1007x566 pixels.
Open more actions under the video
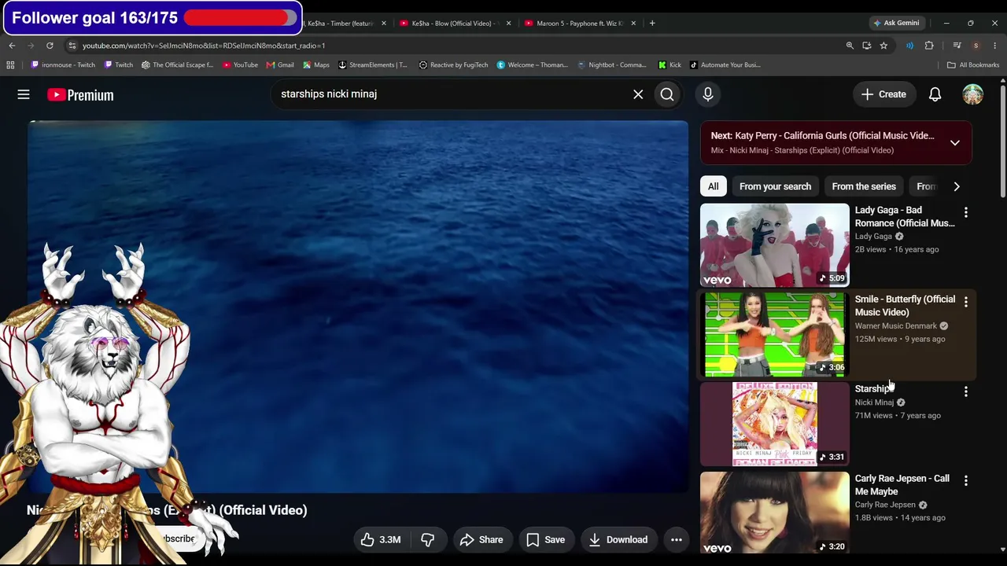coord(676,540)
